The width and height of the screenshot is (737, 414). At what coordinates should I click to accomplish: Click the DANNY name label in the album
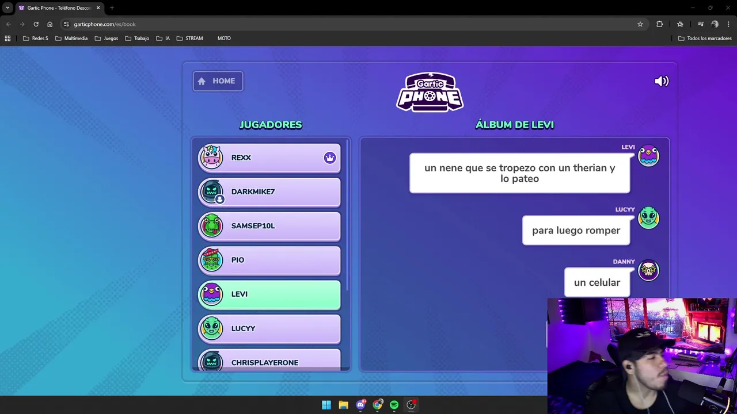point(624,262)
